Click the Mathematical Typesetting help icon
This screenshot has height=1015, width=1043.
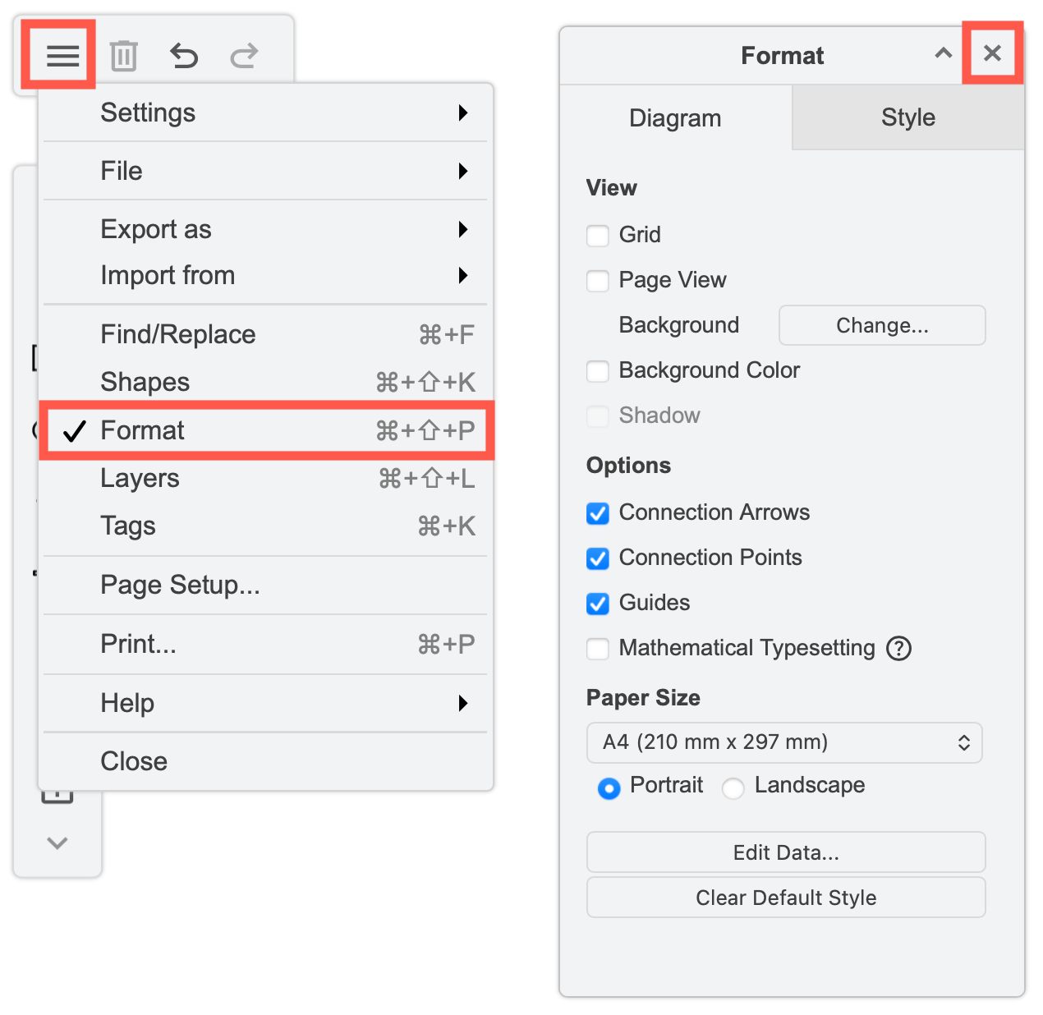coord(898,648)
